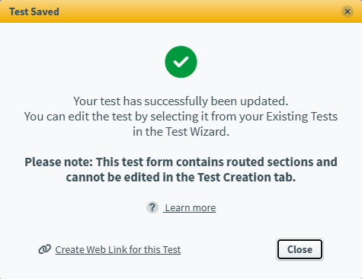Click the chain link icon
The width and height of the screenshot is (362, 279).
coord(45,249)
